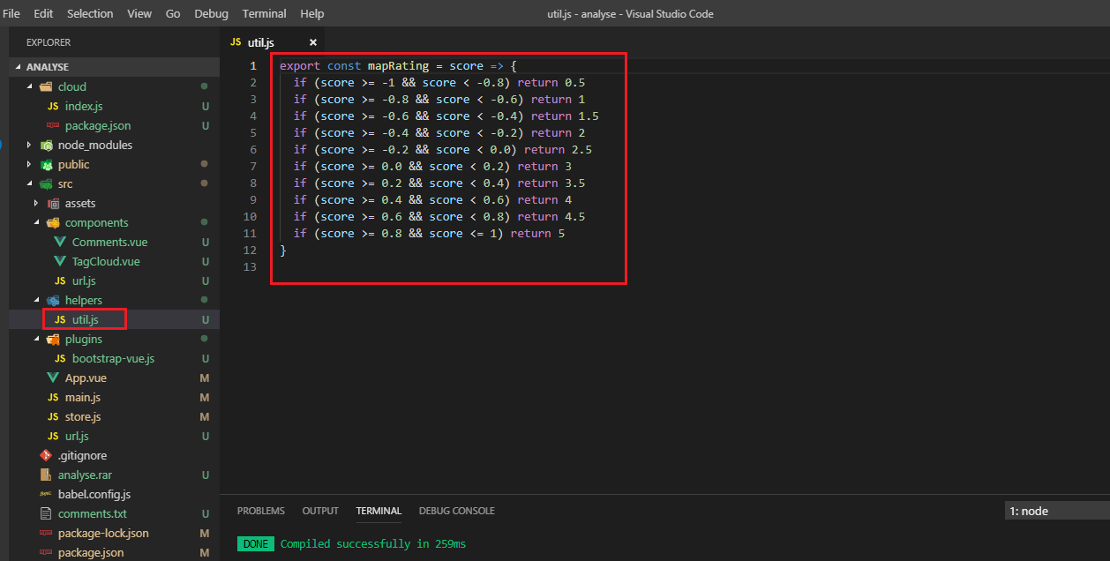Screen dimensions: 1110x561
Task: Collapse the components folder arrow
Action: [x=36, y=222]
